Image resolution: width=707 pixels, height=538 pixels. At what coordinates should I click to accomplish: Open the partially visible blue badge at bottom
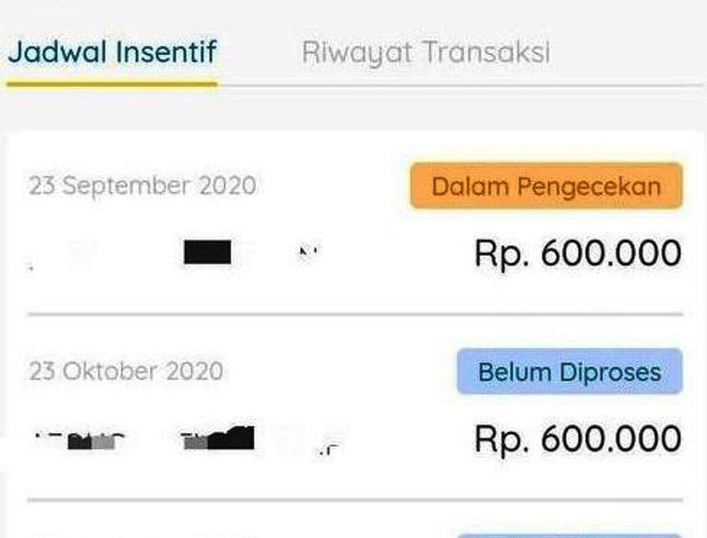[x=570, y=536]
